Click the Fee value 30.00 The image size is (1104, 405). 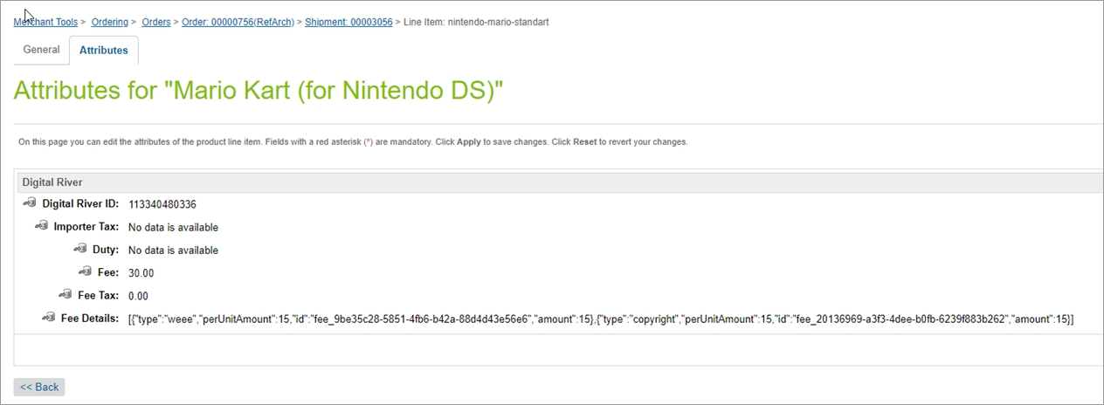141,273
